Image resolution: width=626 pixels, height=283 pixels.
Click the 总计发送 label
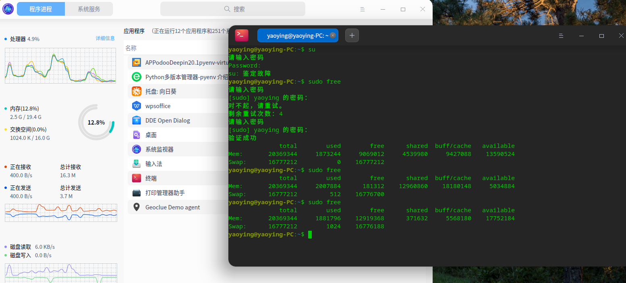pos(70,188)
